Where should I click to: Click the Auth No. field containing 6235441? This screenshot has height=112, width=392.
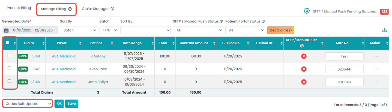tap(344, 69)
